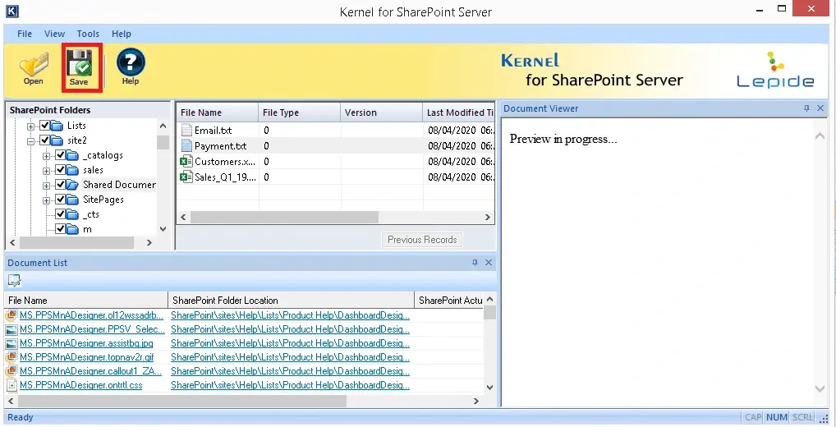This screenshot has height=427, width=836.
Task: Open the MS.PPSMnADesigner.assistbg.jpg link
Action: click(86, 343)
